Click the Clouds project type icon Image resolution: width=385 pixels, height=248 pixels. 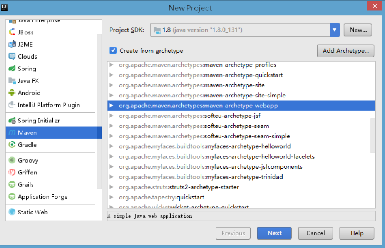(12, 57)
